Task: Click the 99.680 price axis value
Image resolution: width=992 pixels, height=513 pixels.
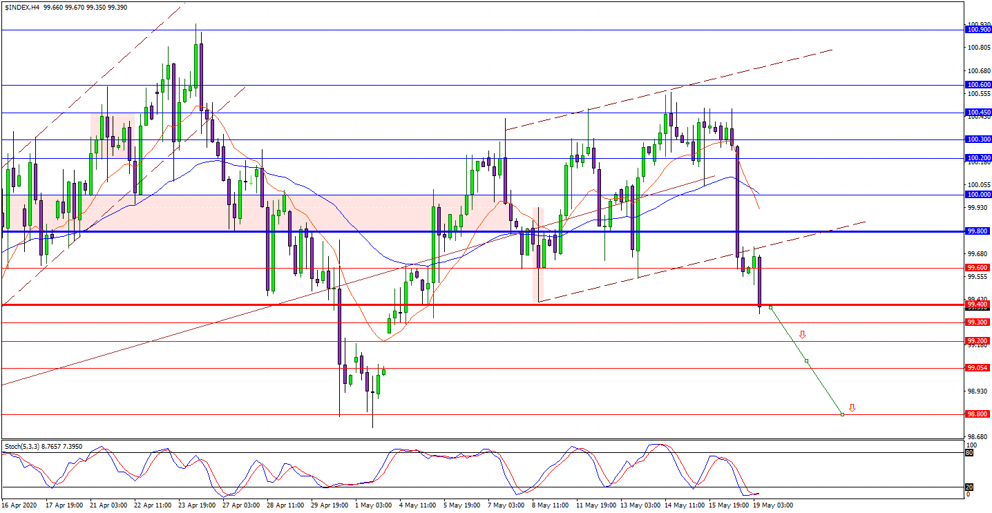Action: pos(978,254)
